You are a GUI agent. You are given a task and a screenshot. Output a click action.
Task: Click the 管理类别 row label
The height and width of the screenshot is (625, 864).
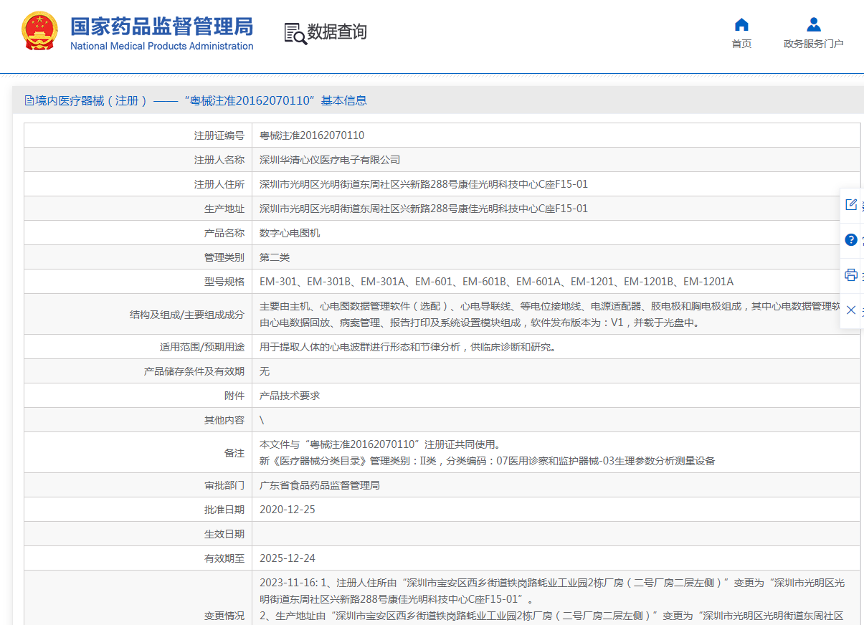(224, 257)
